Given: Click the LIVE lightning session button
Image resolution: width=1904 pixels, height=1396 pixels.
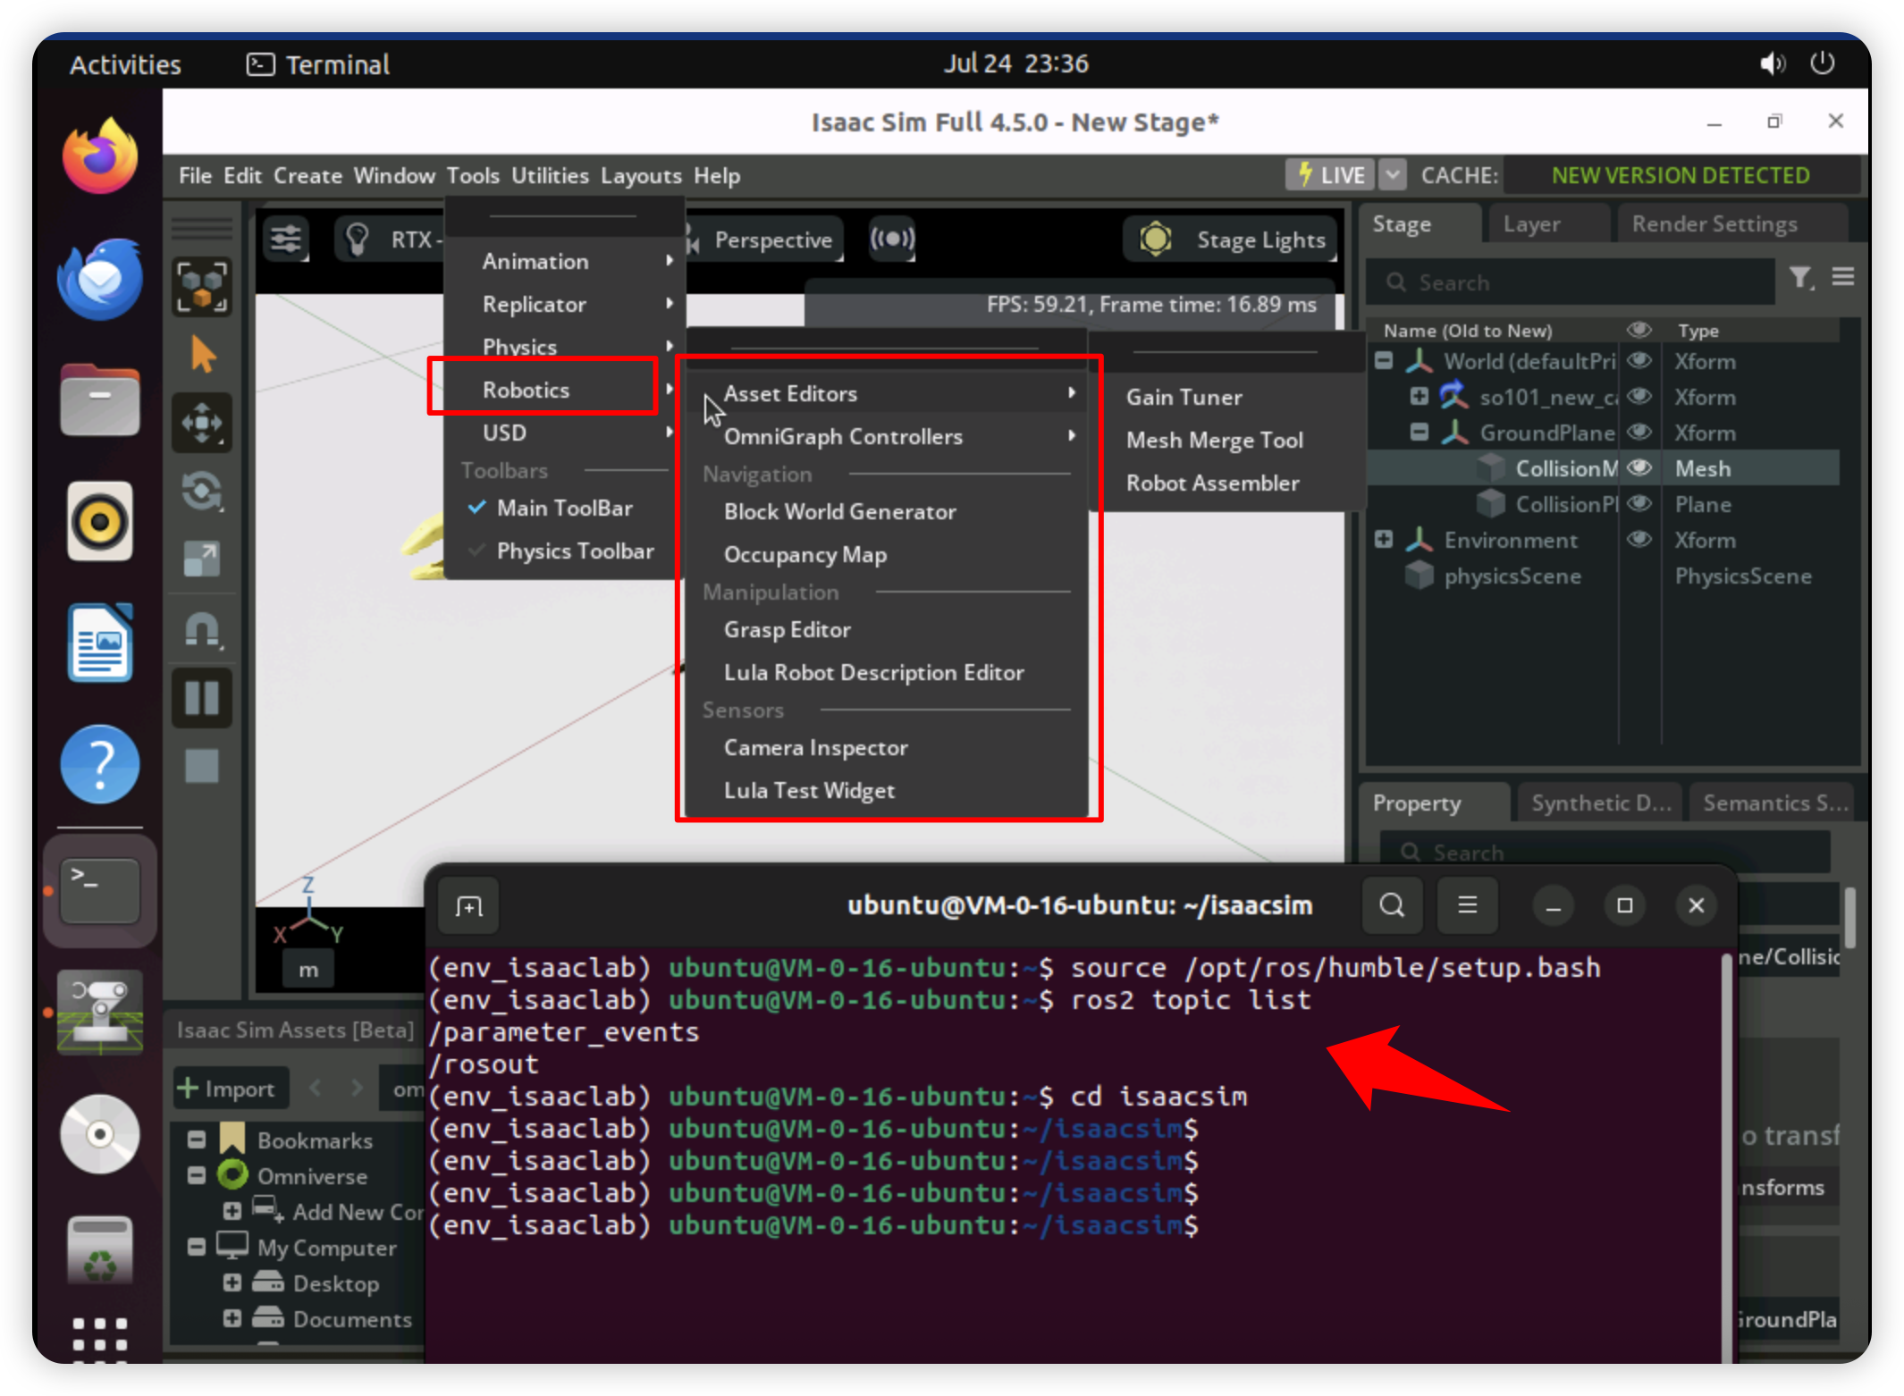Looking at the screenshot, I should 1331,174.
